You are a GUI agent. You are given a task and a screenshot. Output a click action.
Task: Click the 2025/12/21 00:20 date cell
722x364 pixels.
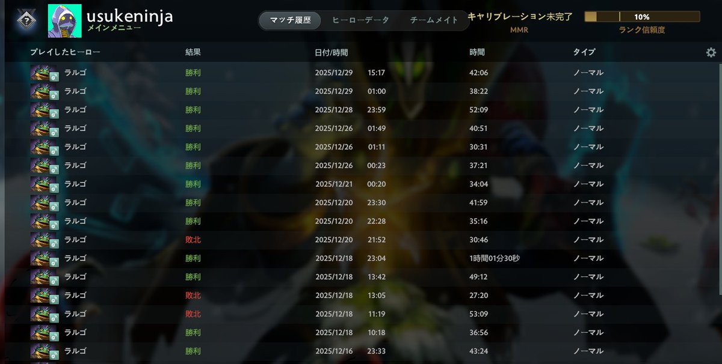click(350, 184)
